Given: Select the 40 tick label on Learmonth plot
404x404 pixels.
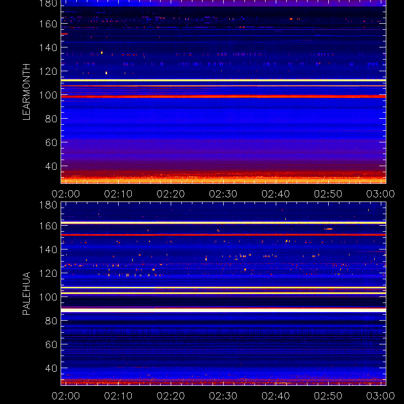Looking at the screenshot, I should tap(51, 167).
